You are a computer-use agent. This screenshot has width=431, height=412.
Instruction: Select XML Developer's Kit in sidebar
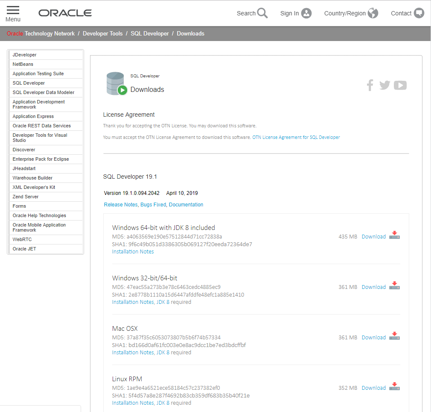point(46,187)
